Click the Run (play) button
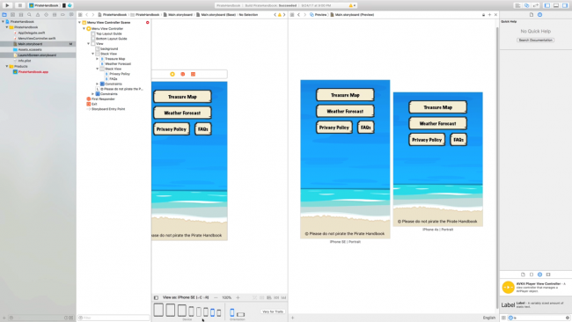 pos(7,5)
